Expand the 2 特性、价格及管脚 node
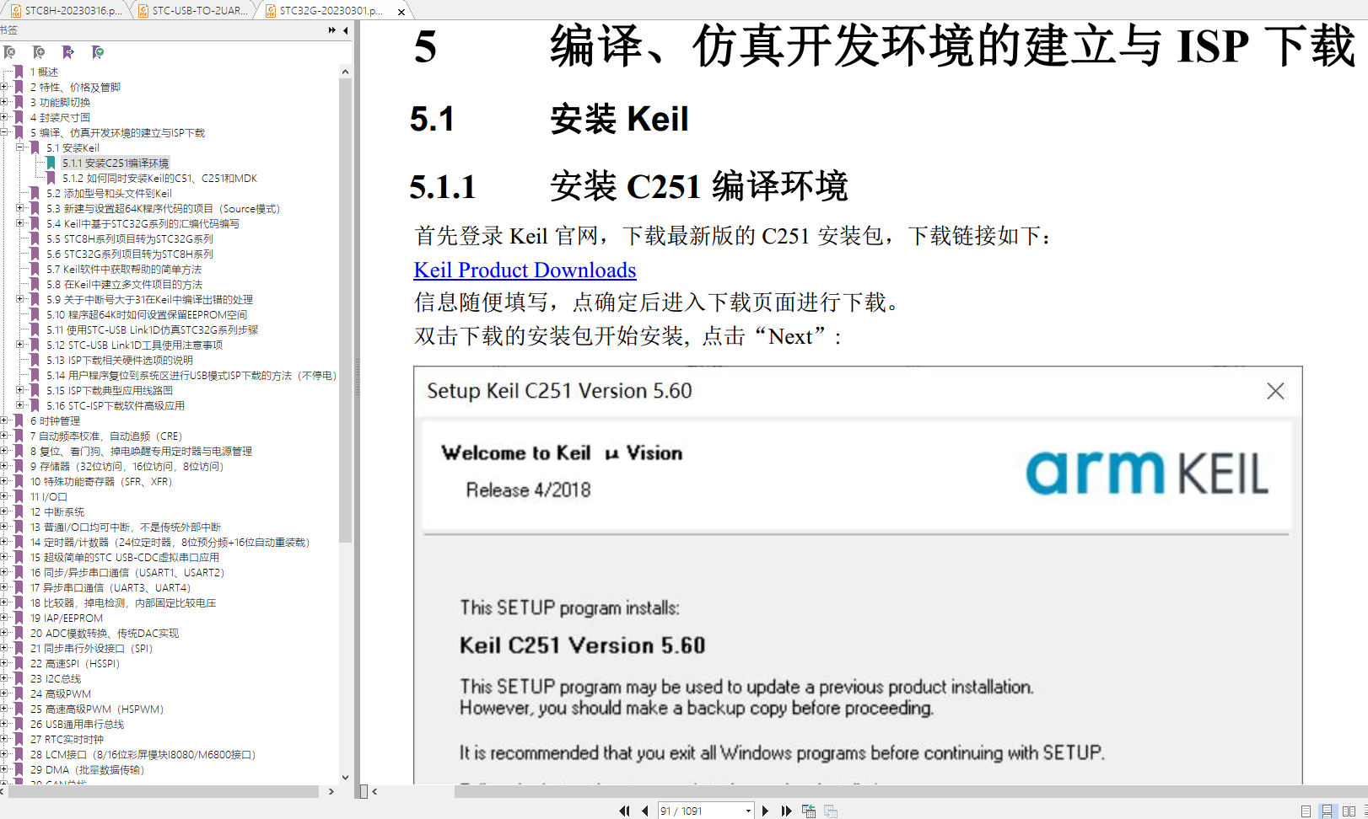This screenshot has width=1368, height=819. pyautogui.click(x=4, y=87)
